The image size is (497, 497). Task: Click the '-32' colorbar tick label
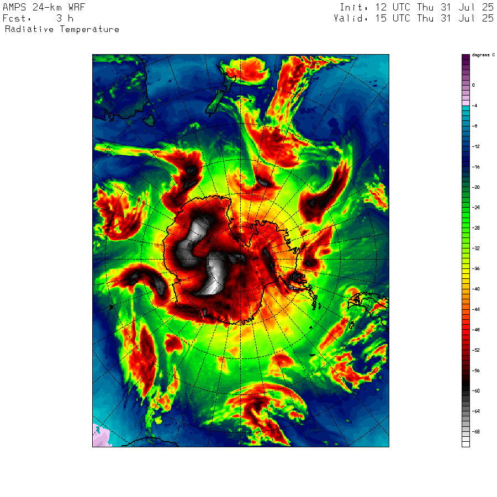[x=476, y=248]
